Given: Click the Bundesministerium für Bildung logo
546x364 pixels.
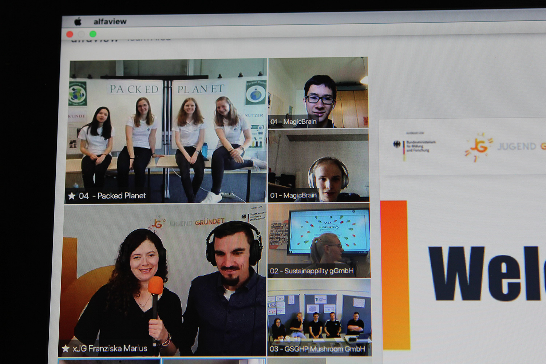Looking at the screenshot, I should (x=414, y=146).
